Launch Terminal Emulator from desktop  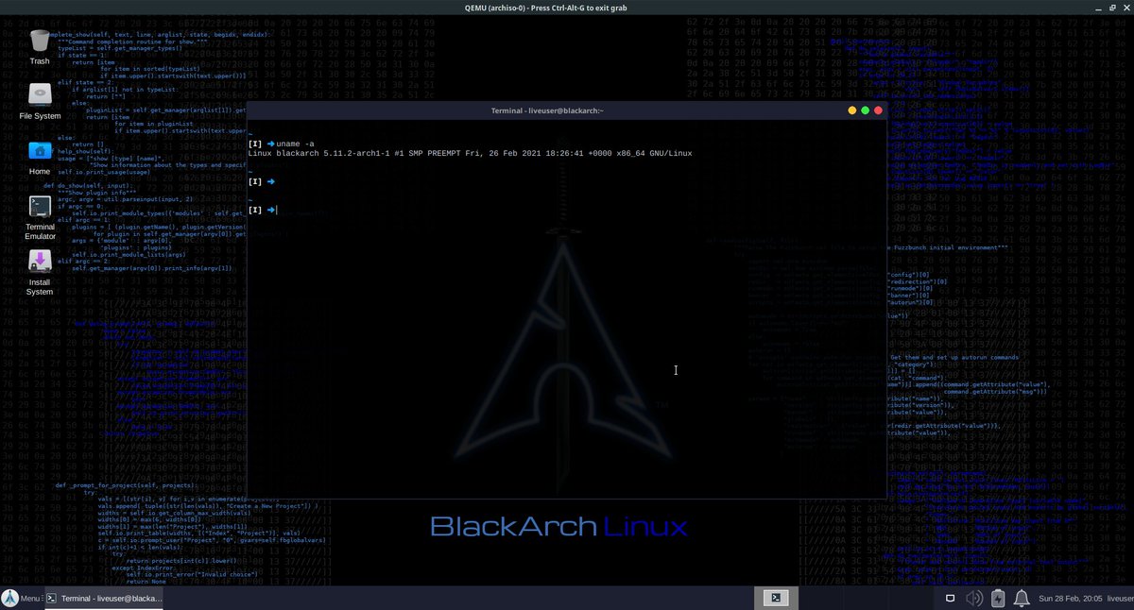[40, 218]
